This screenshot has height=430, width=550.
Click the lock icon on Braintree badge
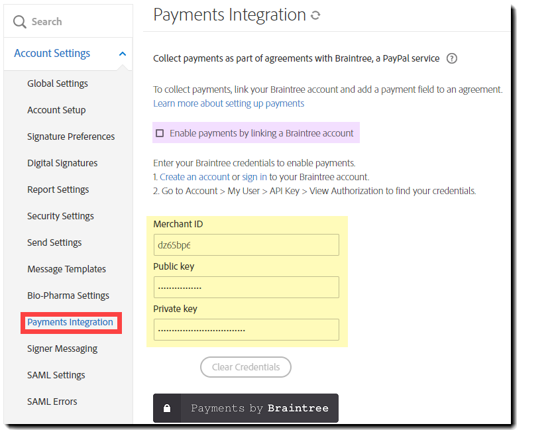(x=167, y=408)
